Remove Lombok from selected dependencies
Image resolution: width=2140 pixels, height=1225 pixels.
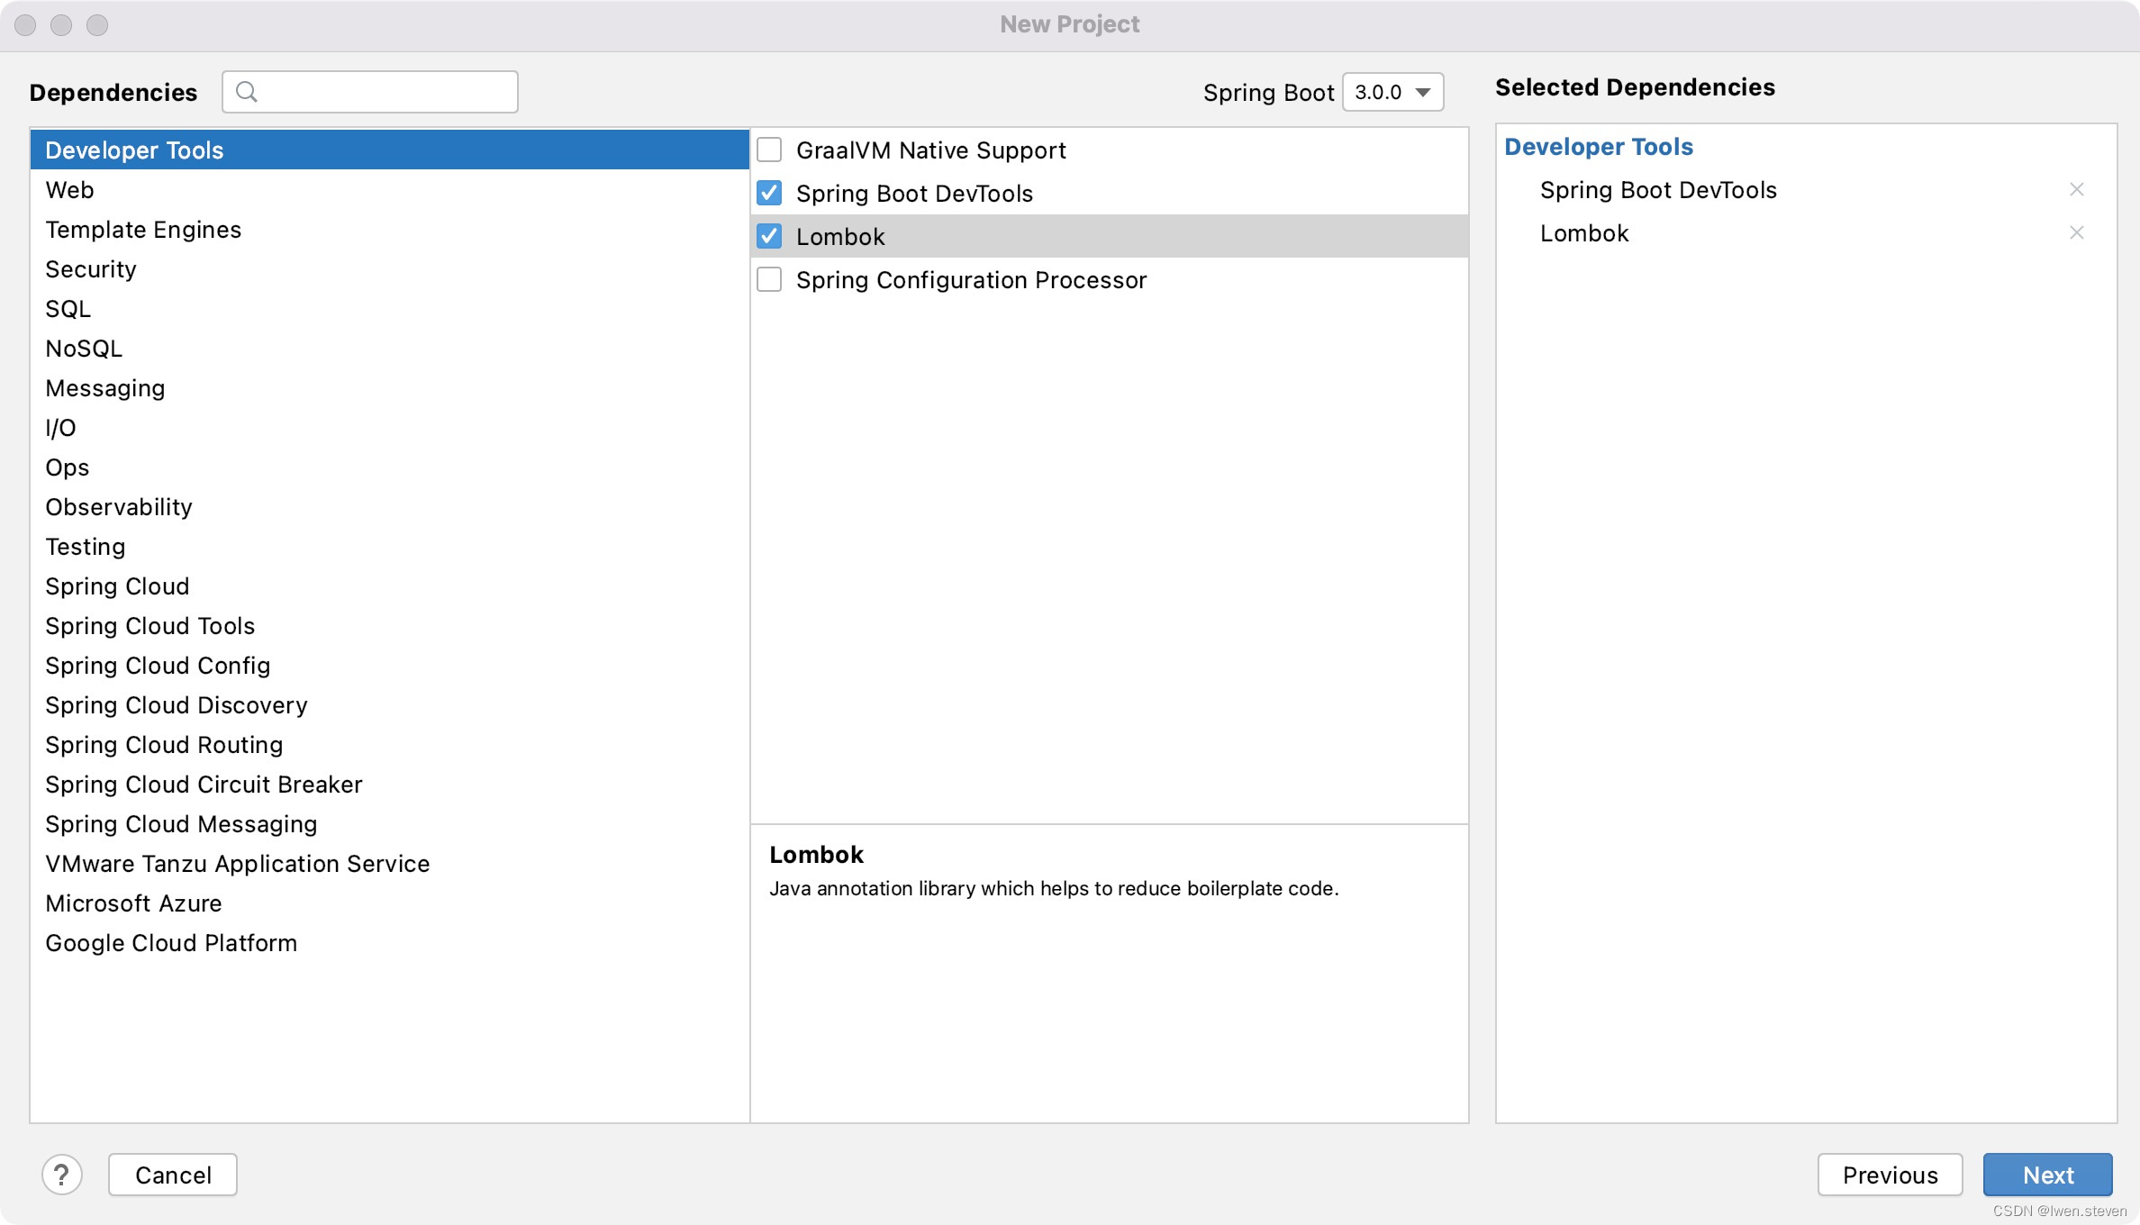point(2077,232)
